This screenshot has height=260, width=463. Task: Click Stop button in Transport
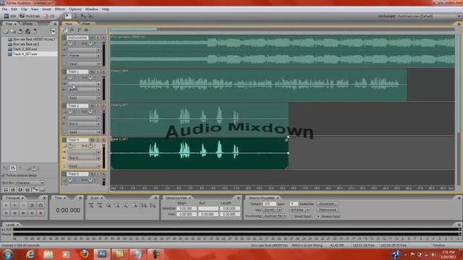6,205
